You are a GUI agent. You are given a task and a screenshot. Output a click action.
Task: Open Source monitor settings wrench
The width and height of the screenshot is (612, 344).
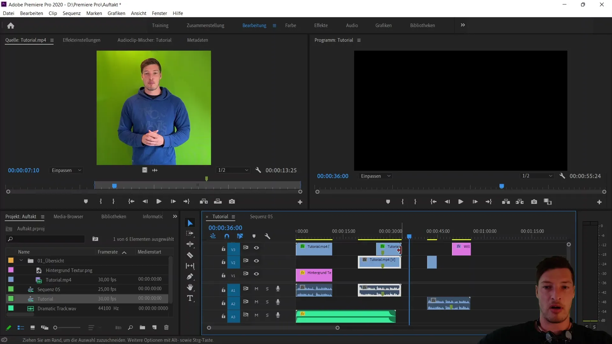point(258,170)
